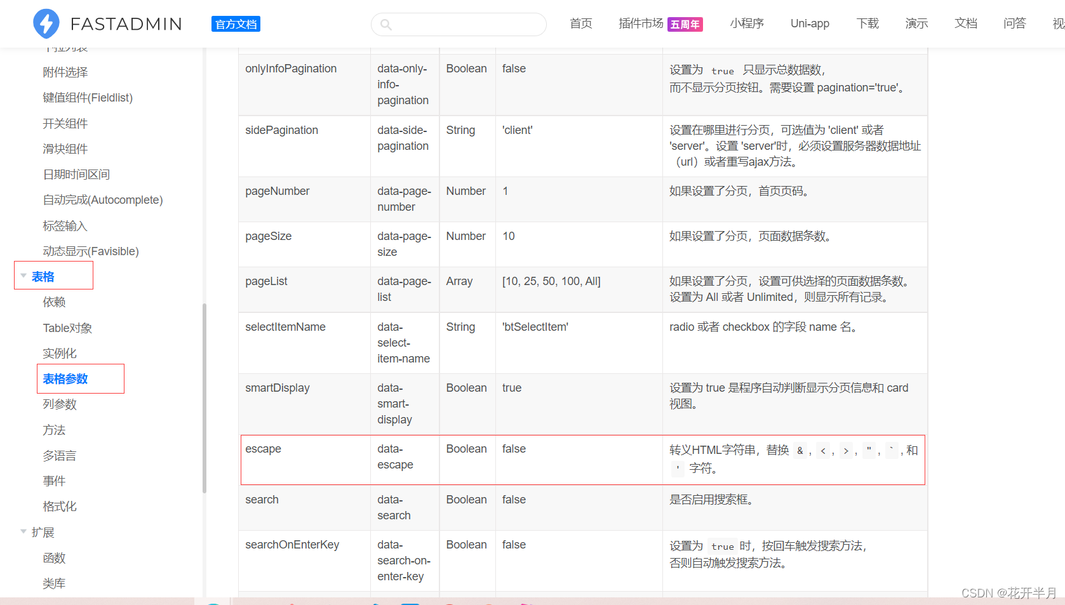Viewport: 1065px width, 605px height.
Task: Collapse the 表格 section in the sidebar
Action: tap(23, 276)
